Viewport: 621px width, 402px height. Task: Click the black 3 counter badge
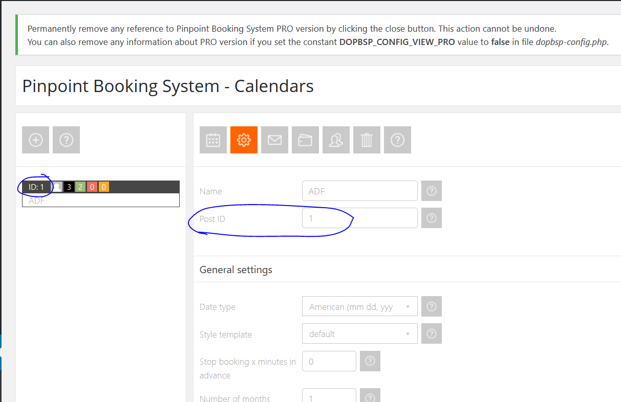click(x=69, y=187)
